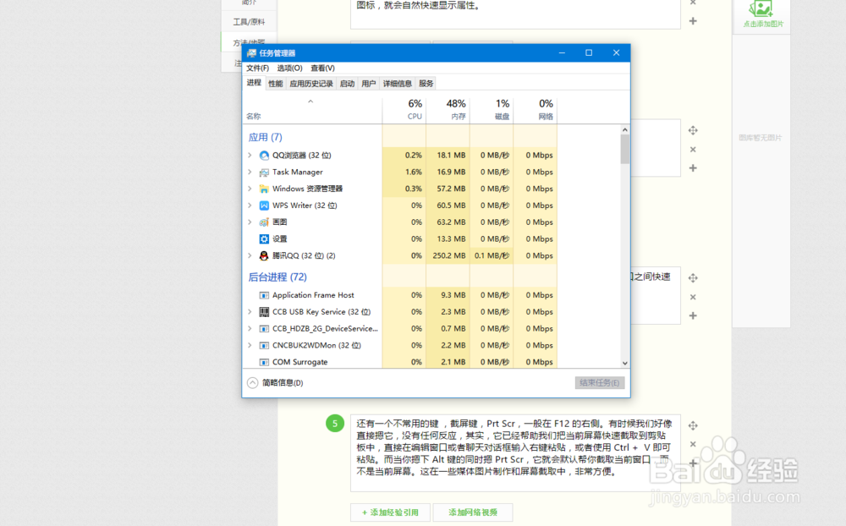846x526 pixels.
Task: Click the Task Manager icon in the title bar
Action: click(250, 52)
